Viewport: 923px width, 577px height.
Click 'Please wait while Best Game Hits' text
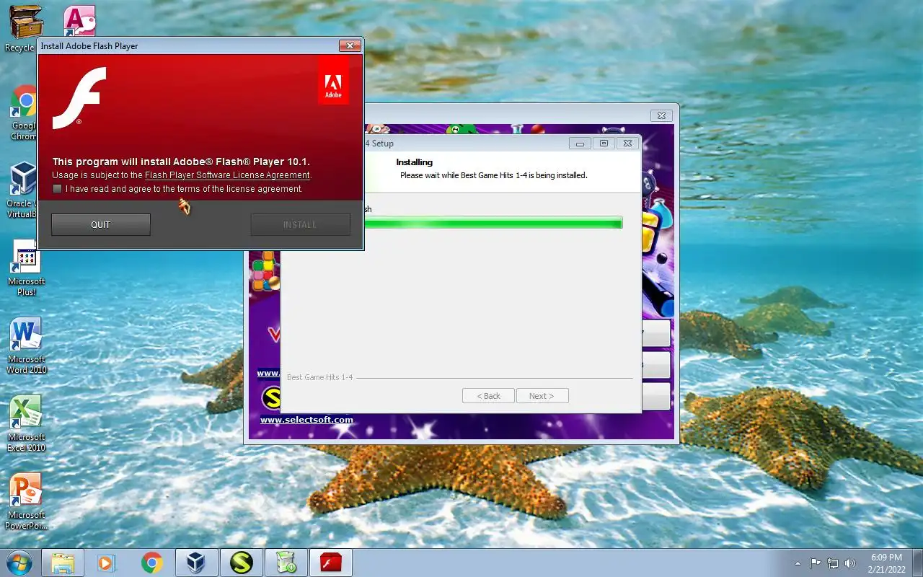tap(494, 175)
